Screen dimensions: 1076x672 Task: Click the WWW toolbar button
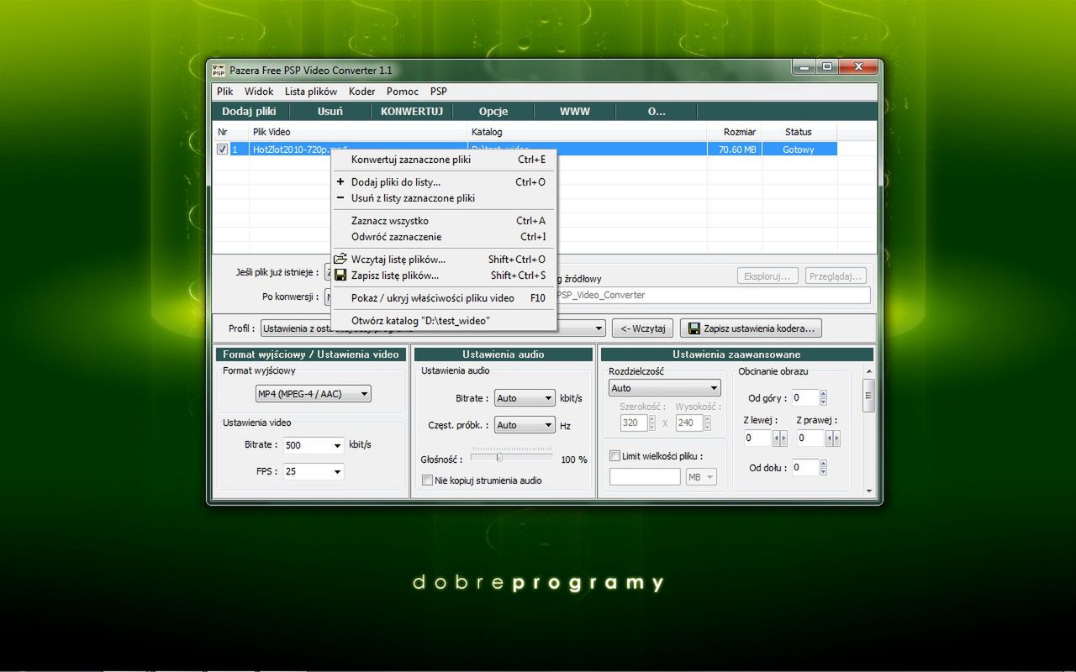point(575,111)
